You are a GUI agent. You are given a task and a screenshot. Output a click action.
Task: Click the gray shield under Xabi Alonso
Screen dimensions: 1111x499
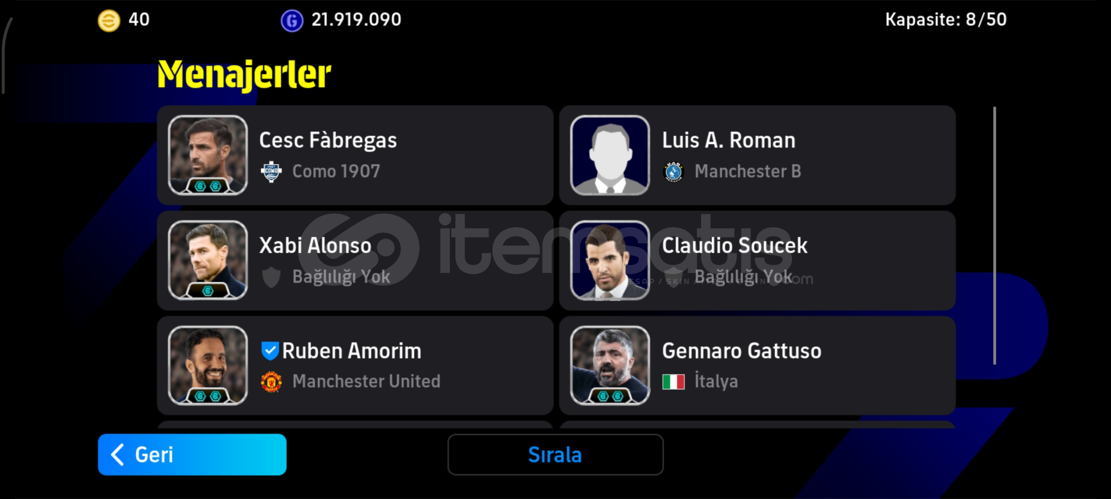click(271, 277)
